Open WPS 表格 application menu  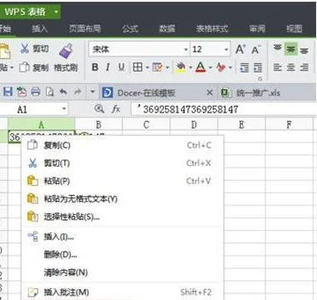click(30, 12)
